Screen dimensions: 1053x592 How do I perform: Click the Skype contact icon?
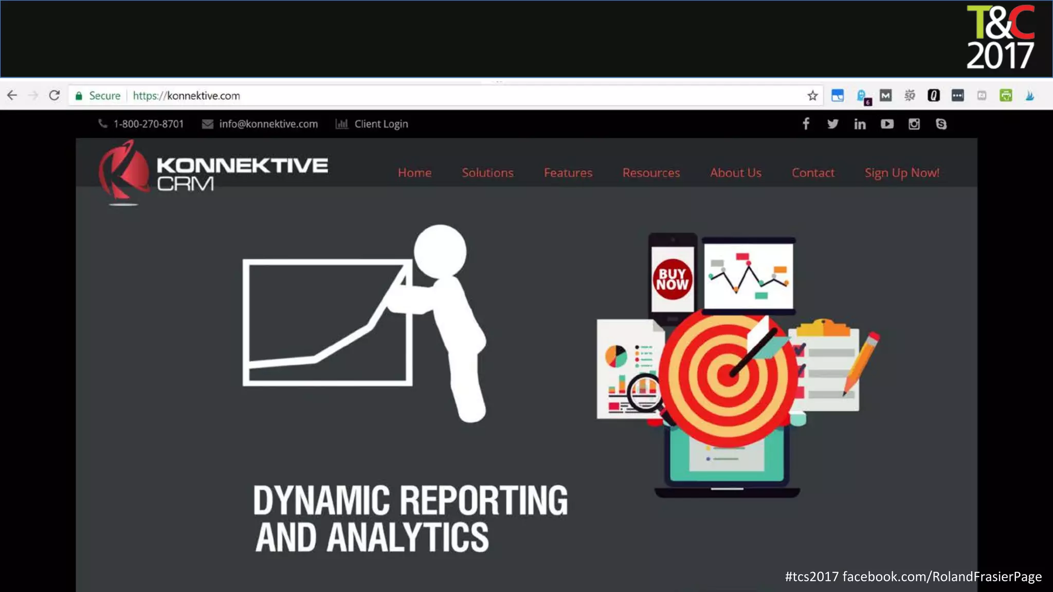tap(941, 124)
